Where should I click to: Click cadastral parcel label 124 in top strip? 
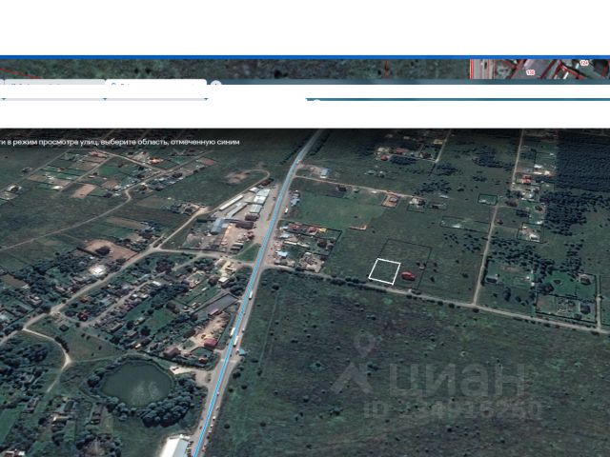[x=583, y=63]
